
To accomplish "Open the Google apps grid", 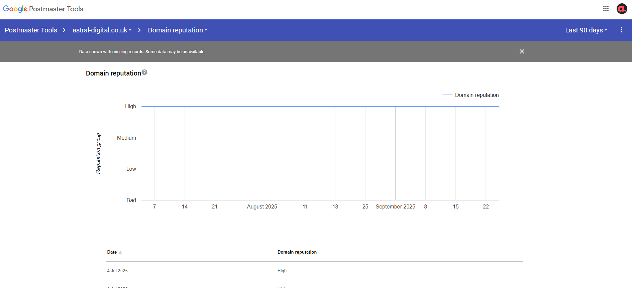I will coord(606,9).
